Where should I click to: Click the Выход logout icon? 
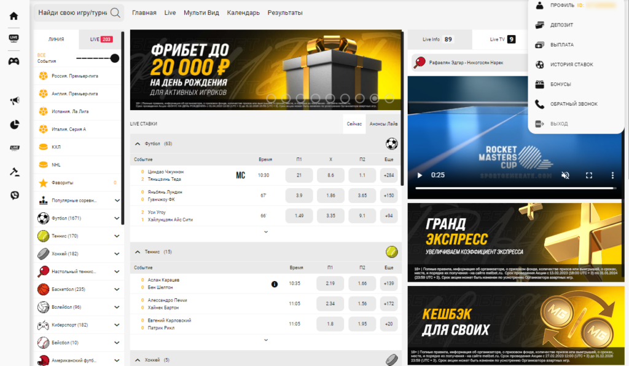click(x=539, y=124)
